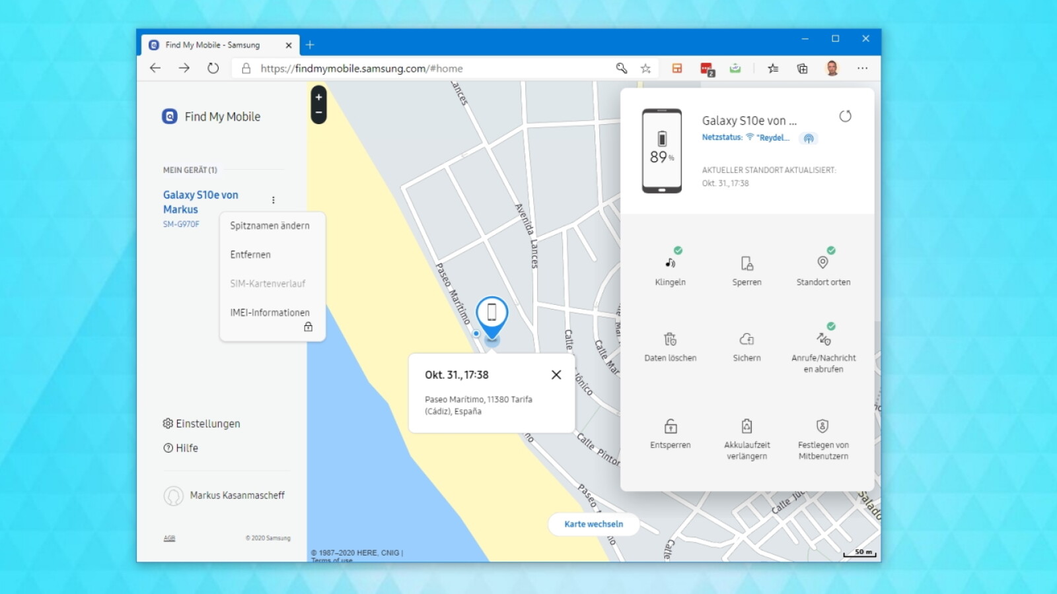The width and height of the screenshot is (1057, 594).
Task: Go forward in the browser
Action: coord(184,68)
